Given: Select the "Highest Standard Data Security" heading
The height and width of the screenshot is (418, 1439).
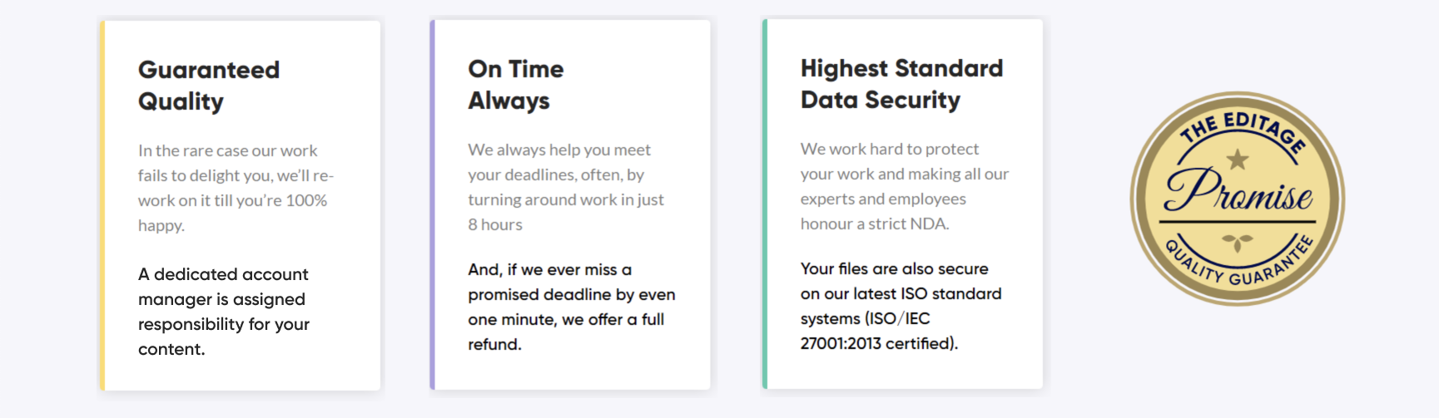Looking at the screenshot, I should point(902,84).
